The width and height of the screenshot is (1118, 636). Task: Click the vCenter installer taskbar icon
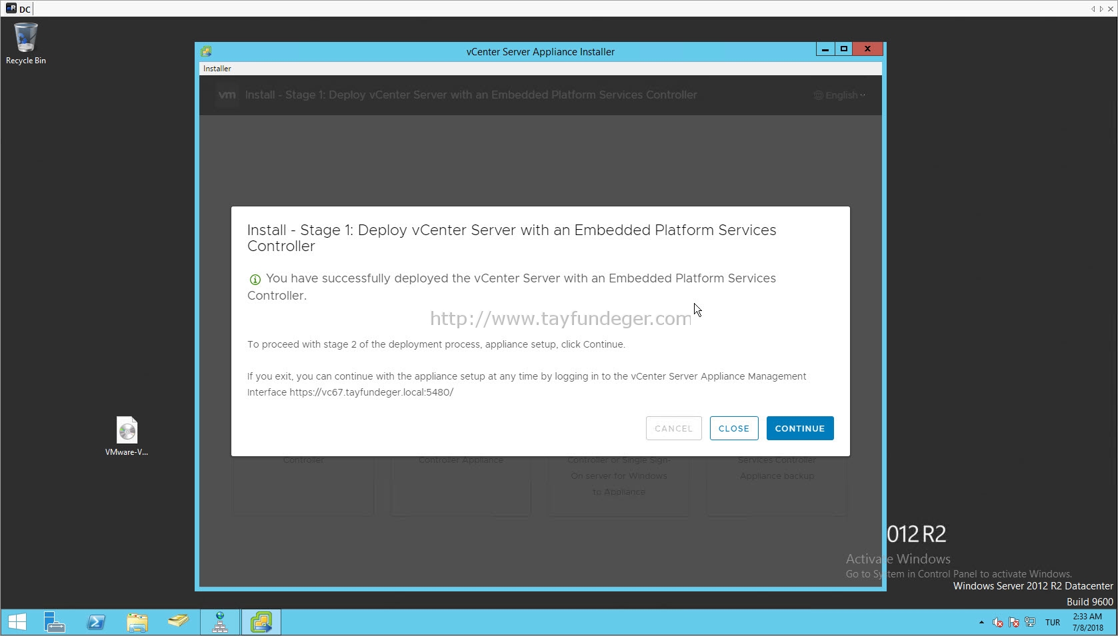pos(261,622)
